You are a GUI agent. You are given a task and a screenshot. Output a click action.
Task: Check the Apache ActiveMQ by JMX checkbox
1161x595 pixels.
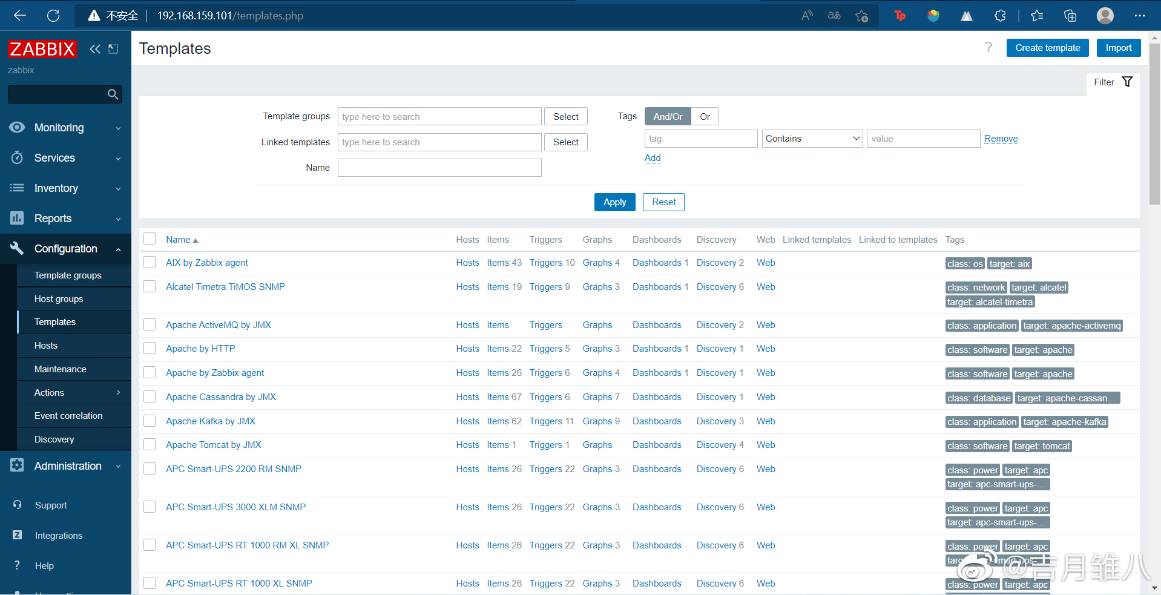[x=150, y=324]
